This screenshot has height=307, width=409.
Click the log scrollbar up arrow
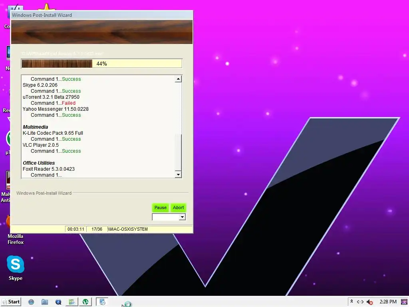pos(178,79)
